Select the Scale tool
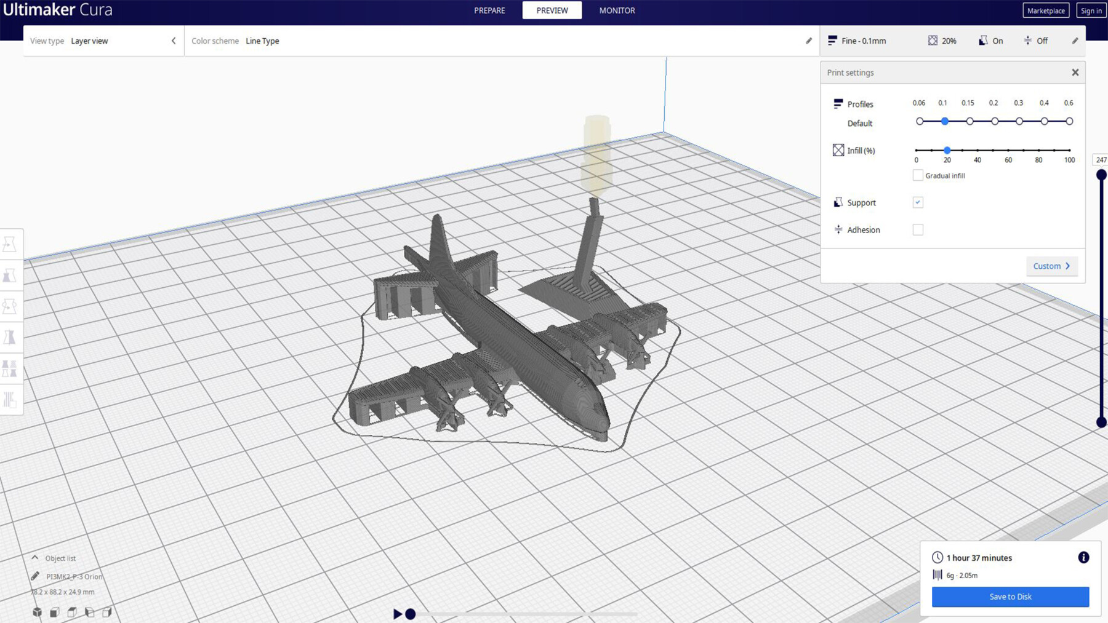1108x623 pixels. click(x=11, y=275)
